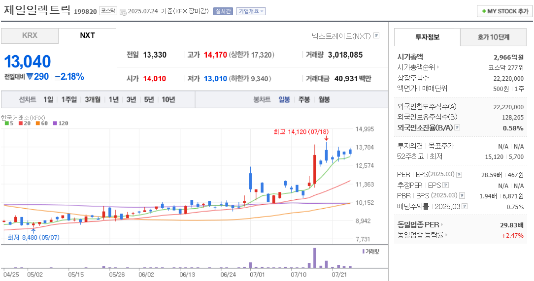Click the MY STOCK 추가 button
The width and height of the screenshot is (534, 281).
tap(505, 11)
